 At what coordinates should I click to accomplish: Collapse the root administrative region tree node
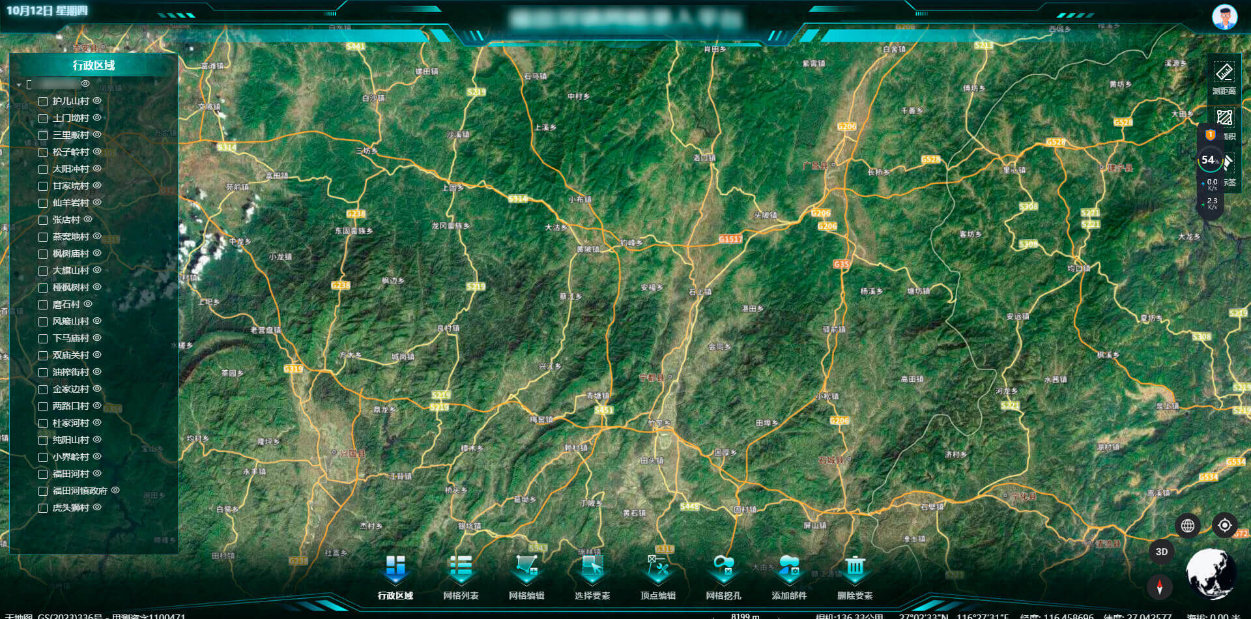click(19, 85)
